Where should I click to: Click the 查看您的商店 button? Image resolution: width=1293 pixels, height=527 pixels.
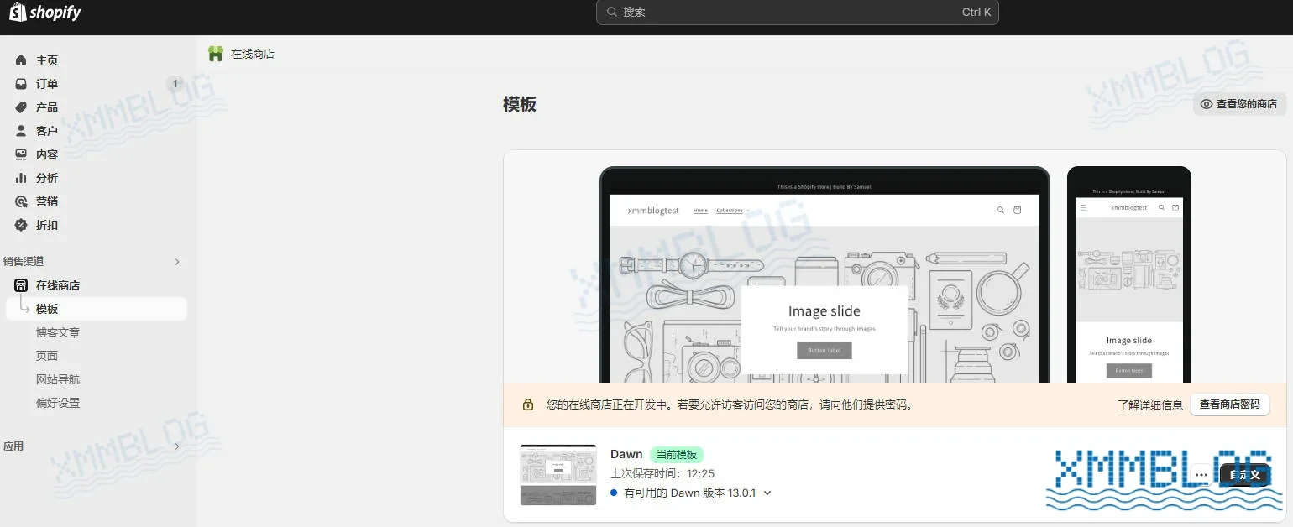coord(1239,103)
